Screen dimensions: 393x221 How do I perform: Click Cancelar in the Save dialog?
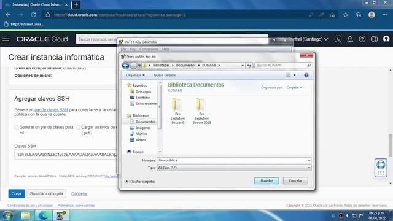tap(295, 180)
